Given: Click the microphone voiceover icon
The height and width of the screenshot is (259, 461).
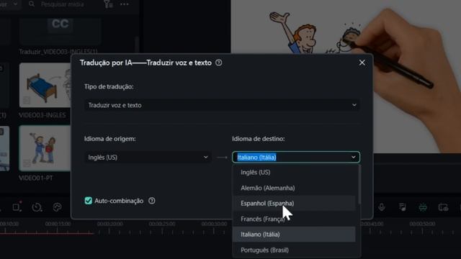Looking at the screenshot, I should point(382,207).
